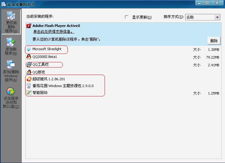
Task: Click the 79.22MB size value
Action: (x=213, y=57)
